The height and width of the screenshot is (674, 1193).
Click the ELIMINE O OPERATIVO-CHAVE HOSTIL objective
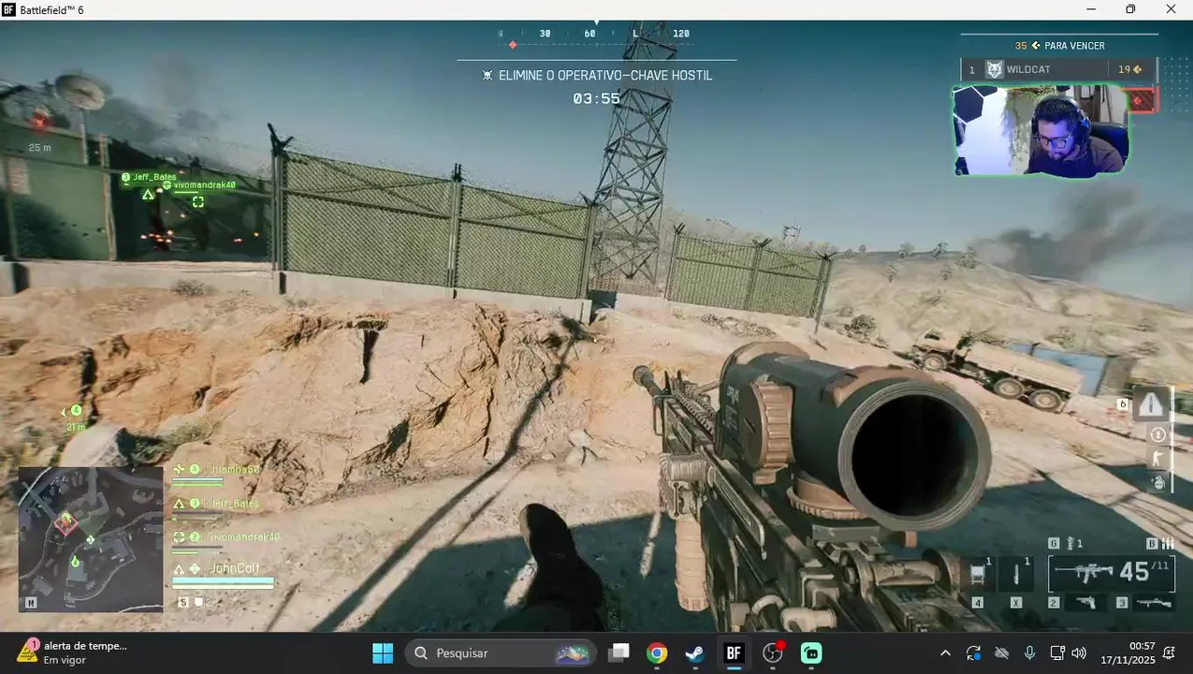(597, 75)
